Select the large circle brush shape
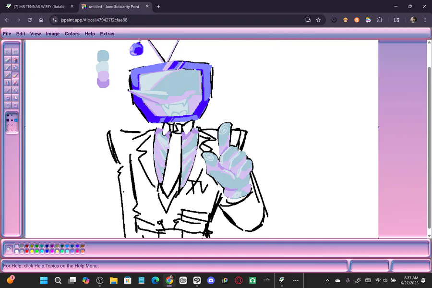Screen dimensions: 432x288 pos(8,115)
